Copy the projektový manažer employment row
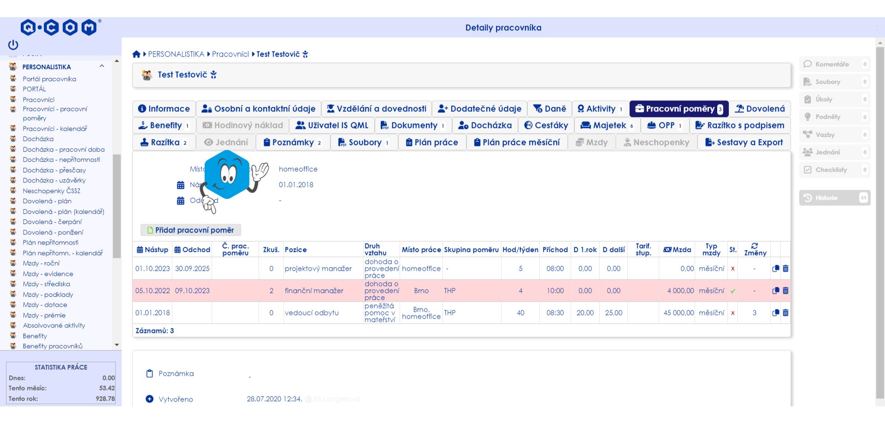The image size is (885, 421). click(776, 268)
